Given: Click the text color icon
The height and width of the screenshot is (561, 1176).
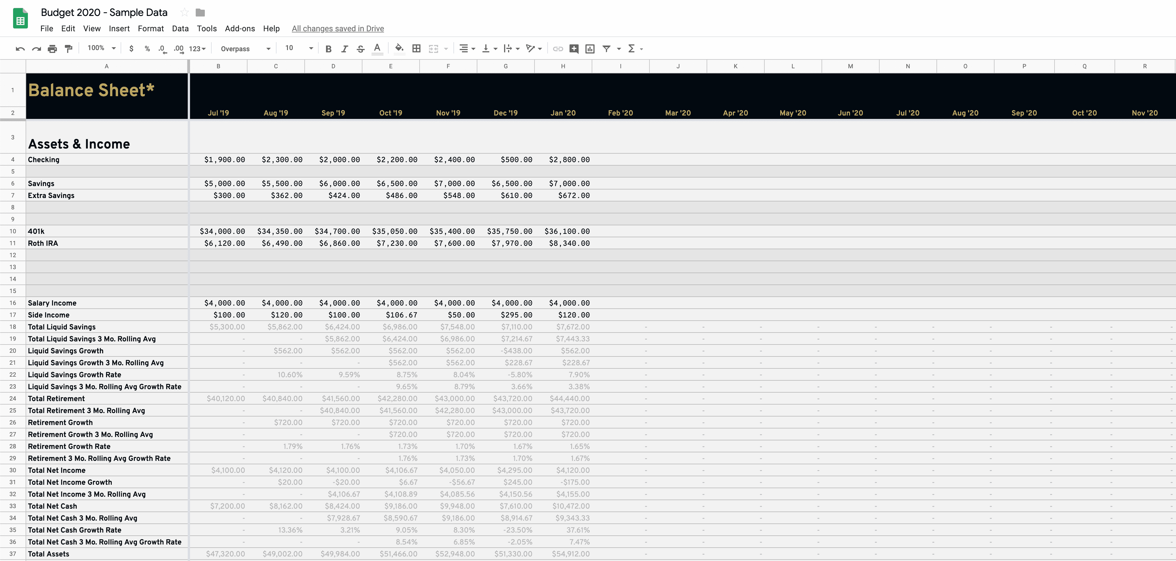Looking at the screenshot, I should pyautogui.click(x=377, y=49).
